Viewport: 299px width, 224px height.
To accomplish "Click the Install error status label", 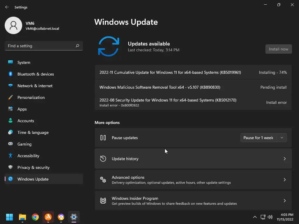I will pyautogui.click(x=276, y=102).
